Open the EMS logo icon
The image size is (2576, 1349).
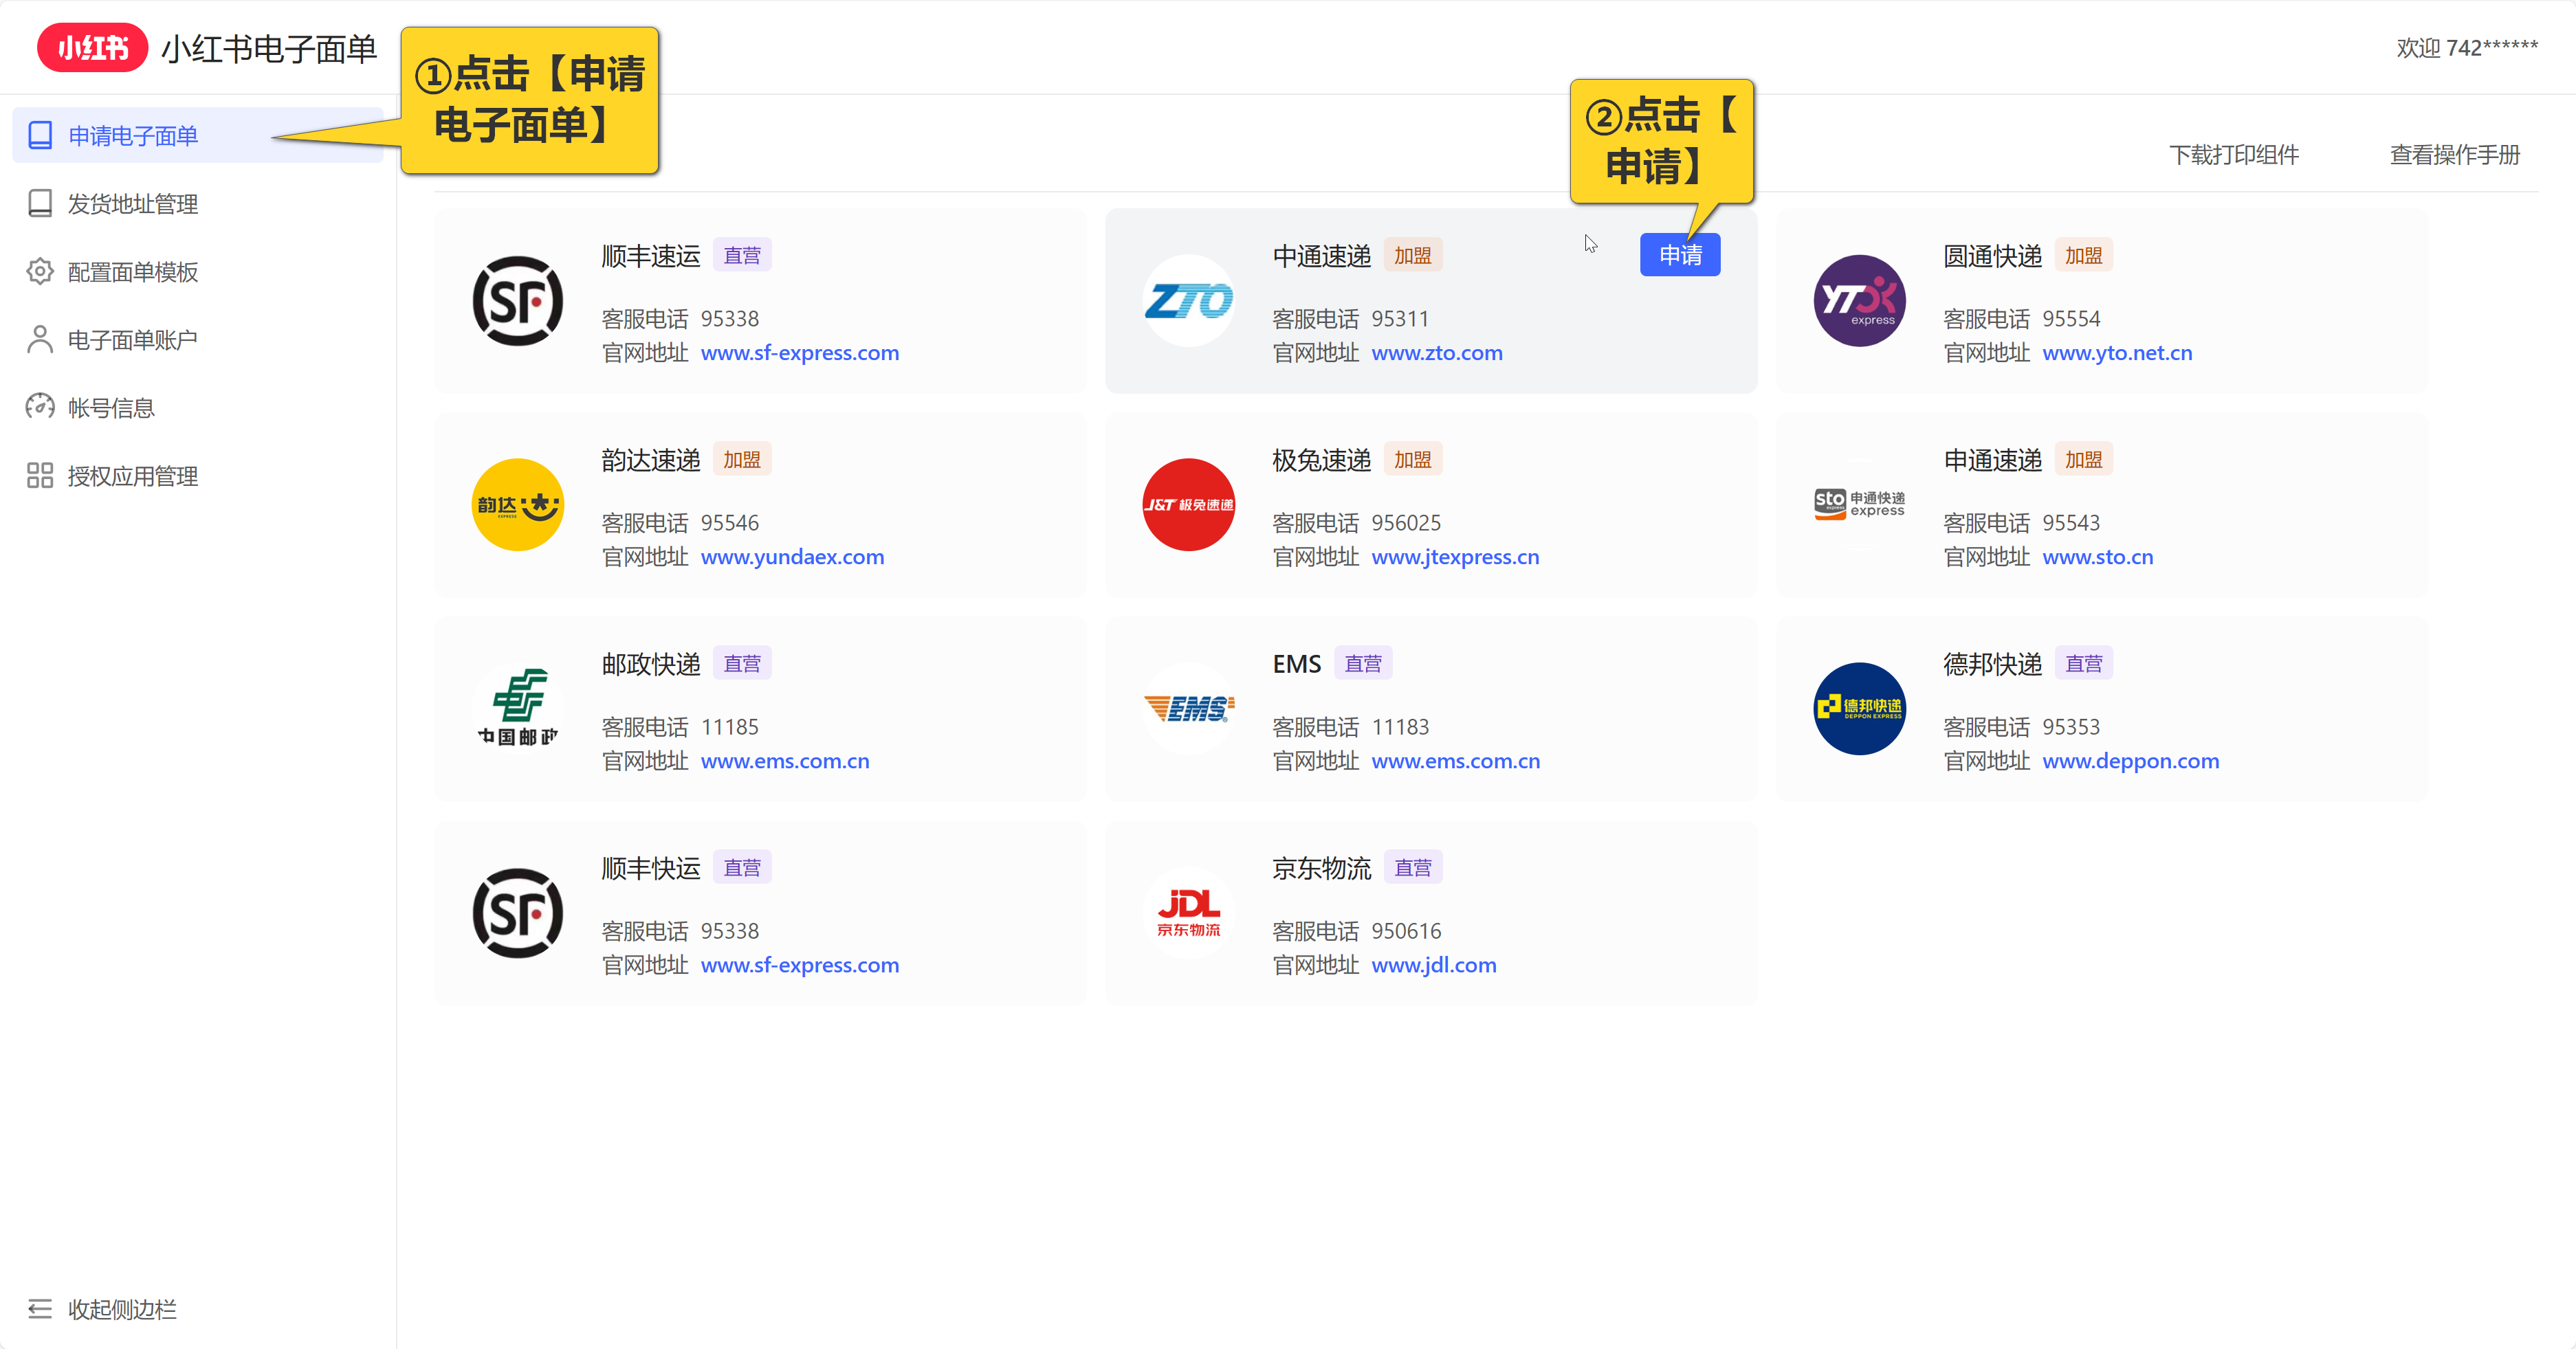tap(1188, 709)
